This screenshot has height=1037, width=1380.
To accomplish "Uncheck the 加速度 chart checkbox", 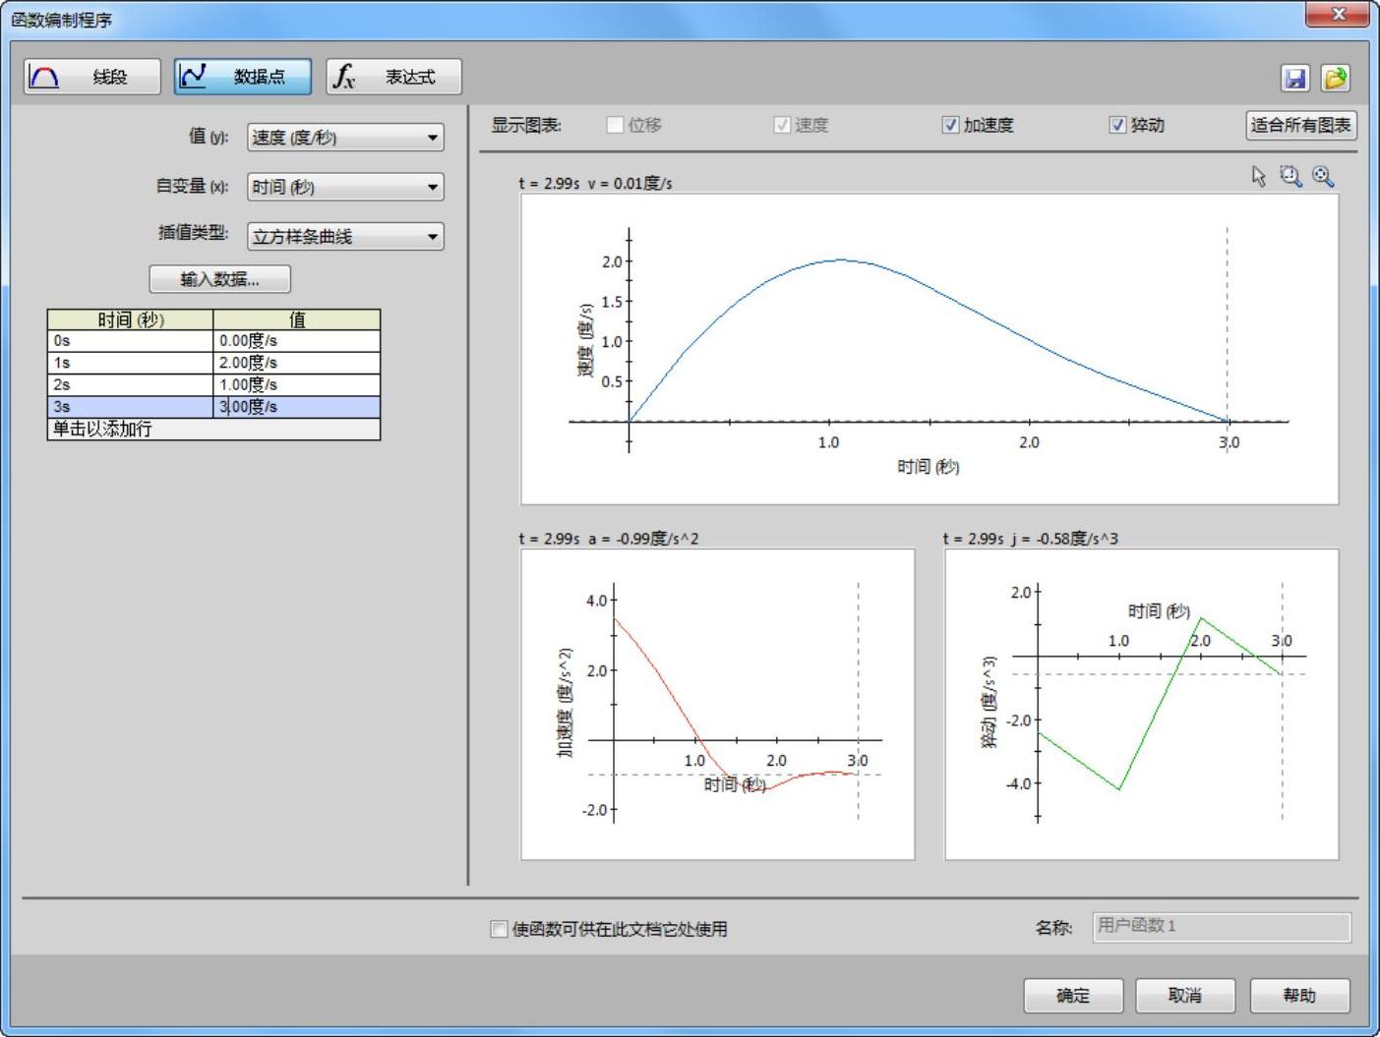I will [x=950, y=125].
